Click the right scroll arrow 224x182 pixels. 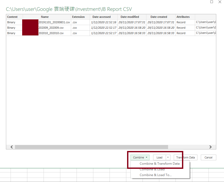[x=210, y=147]
